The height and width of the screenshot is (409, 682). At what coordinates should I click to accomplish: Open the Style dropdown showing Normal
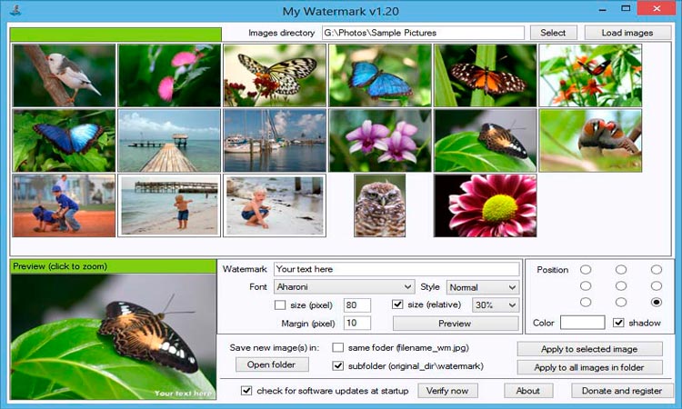click(483, 287)
